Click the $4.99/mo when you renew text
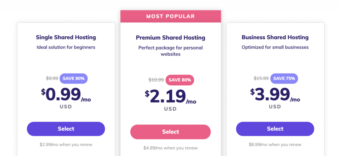 click(171, 148)
